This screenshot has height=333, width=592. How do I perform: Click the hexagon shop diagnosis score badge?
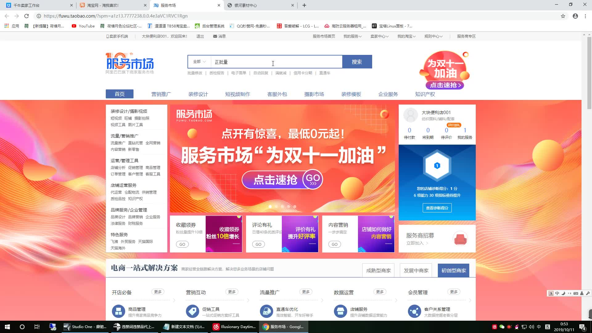tap(437, 166)
